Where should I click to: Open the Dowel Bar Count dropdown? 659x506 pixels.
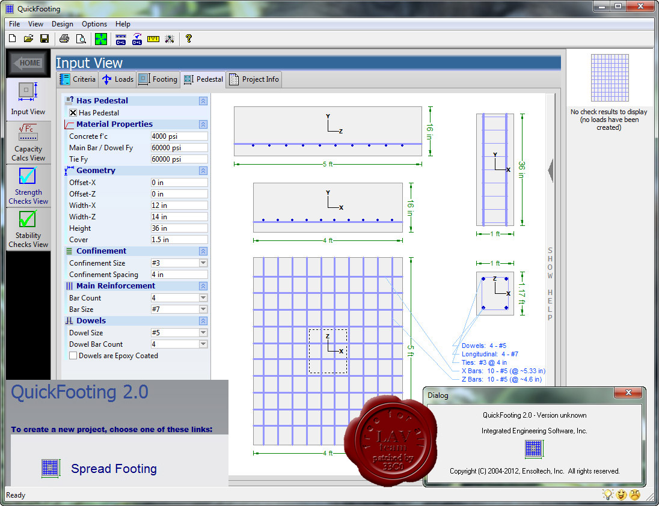(203, 344)
